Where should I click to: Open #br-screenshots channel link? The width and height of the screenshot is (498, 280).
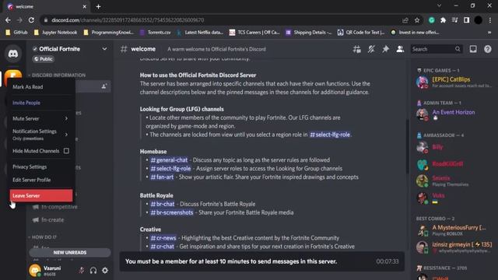(x=171, y=212)
